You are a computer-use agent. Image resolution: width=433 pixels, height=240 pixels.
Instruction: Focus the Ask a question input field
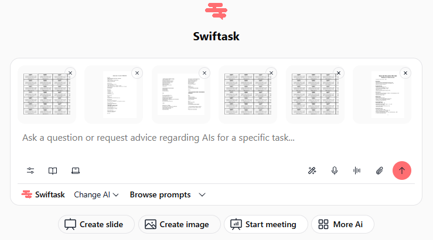pos(216,138)
